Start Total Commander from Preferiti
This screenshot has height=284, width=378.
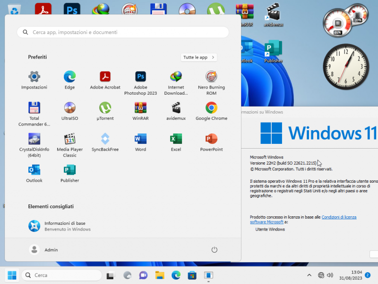pos(34,109)
